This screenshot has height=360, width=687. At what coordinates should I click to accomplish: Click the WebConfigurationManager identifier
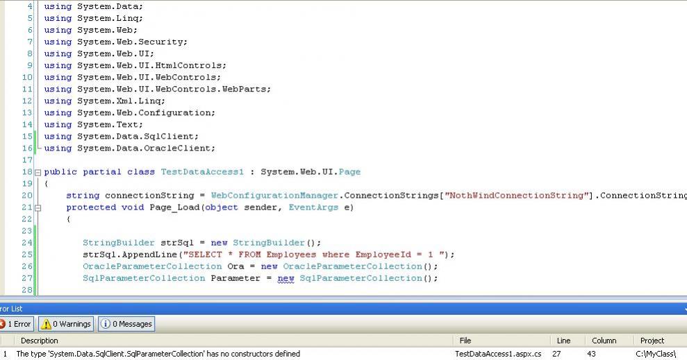click(274, 196)
